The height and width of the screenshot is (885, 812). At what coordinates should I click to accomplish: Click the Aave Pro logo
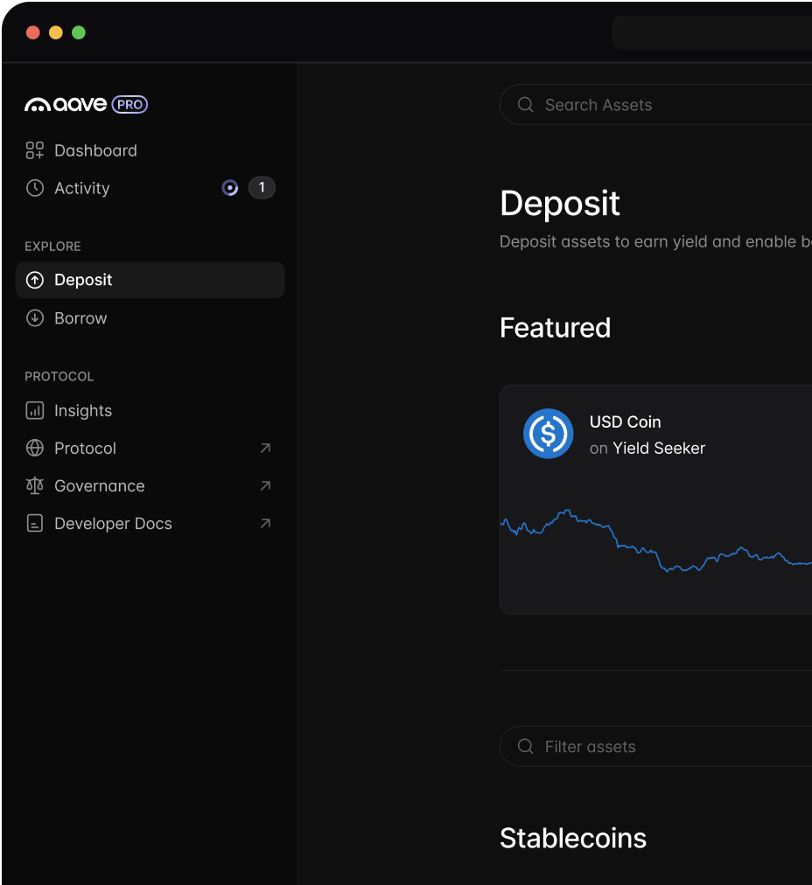coord(87,105)
